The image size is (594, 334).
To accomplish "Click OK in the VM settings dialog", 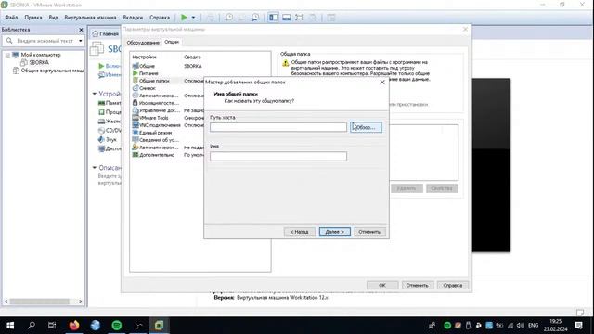I will [x=382, y=285].
